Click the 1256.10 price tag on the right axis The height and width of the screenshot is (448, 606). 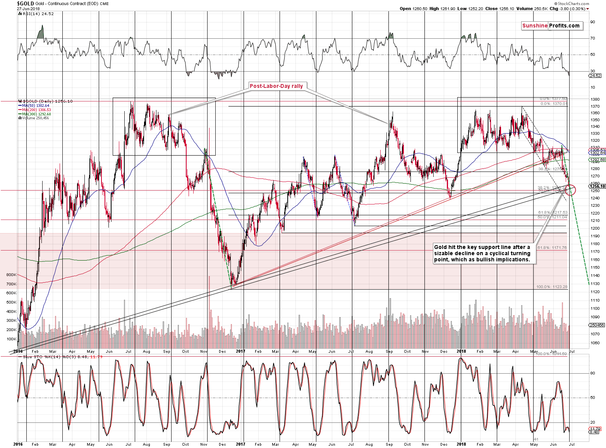click(598, 186)
